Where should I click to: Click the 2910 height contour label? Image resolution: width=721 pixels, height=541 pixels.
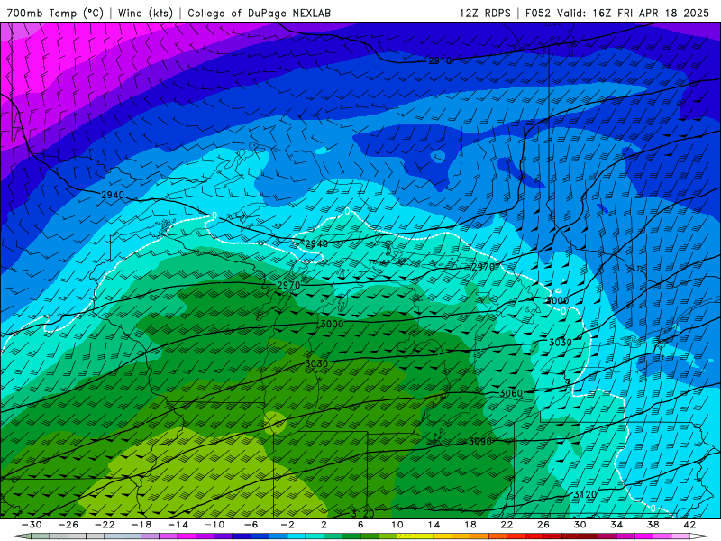point(440,60)
